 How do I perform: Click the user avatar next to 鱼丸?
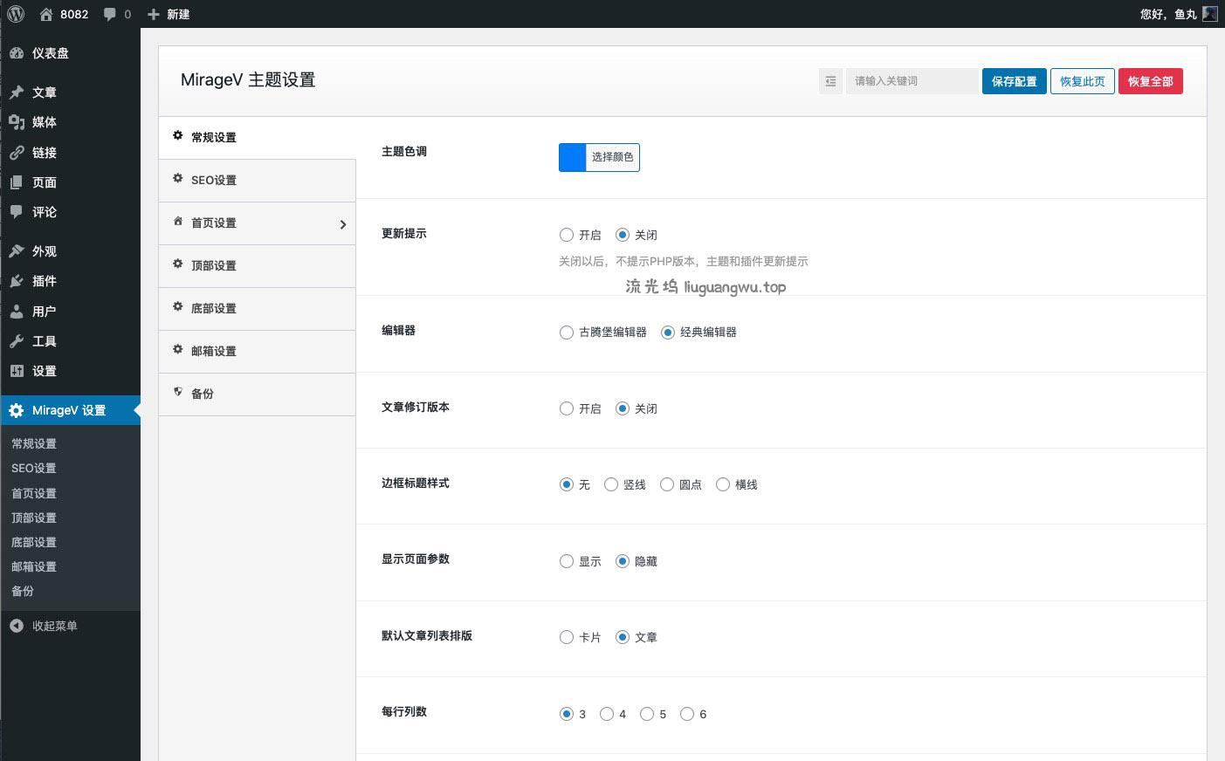[1209, 14]
